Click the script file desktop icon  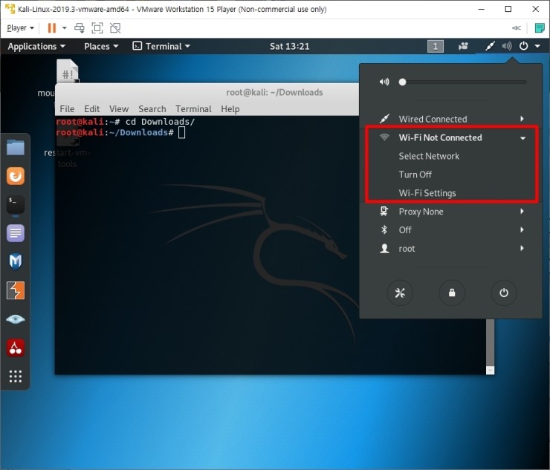(68, 71)
